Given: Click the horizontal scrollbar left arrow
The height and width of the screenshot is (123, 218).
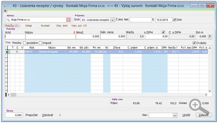Looking at the screenshot, I should [x=8, y=95].
